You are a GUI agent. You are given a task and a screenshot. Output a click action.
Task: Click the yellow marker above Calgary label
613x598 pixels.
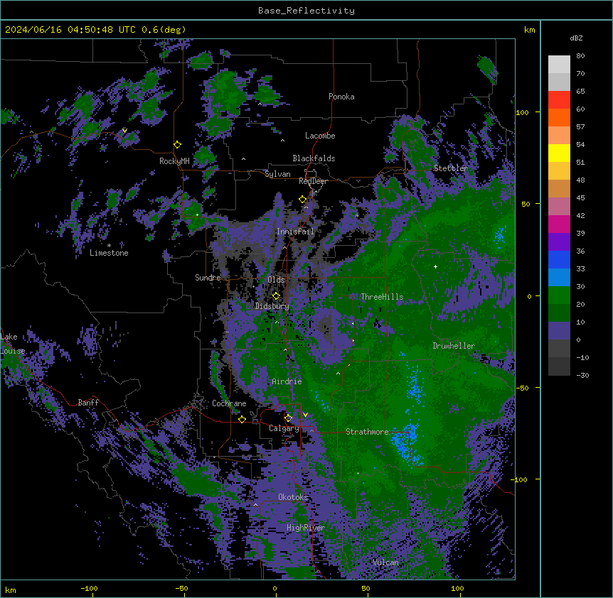coord(288,418)
